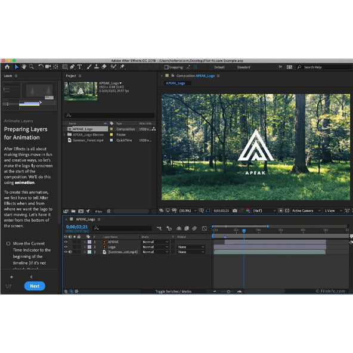353x353 pixels.
Task: Expand the Logo layer properties
Action: (85, 247)
